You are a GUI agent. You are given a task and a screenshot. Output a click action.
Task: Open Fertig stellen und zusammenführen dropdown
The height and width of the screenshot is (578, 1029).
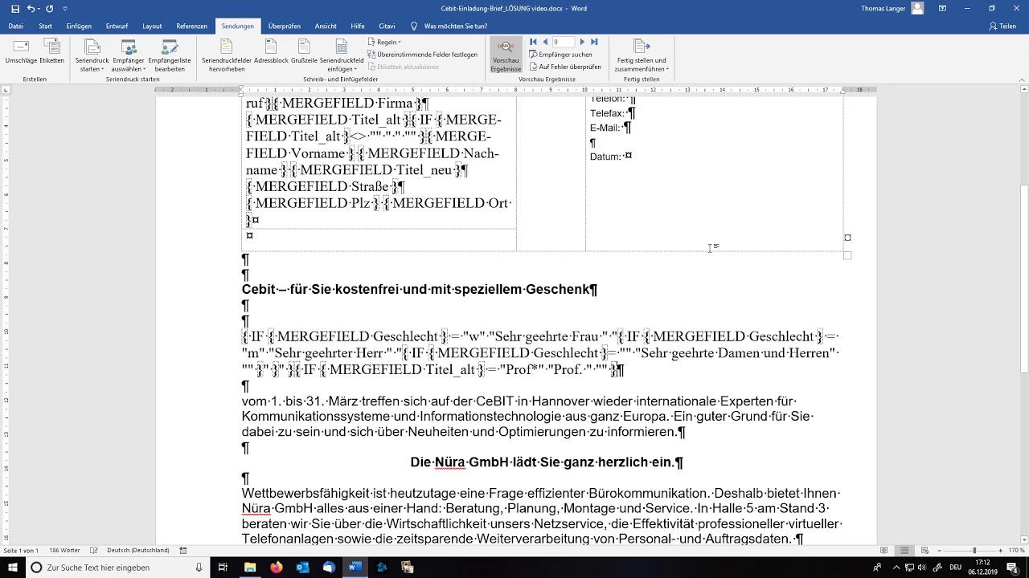641,55
